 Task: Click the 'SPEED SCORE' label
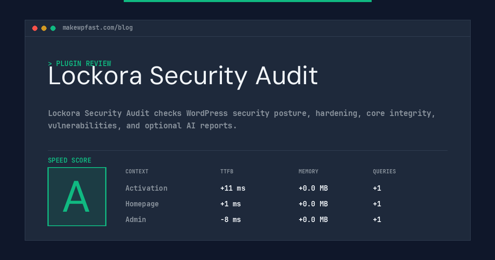[x=70, y=161]
